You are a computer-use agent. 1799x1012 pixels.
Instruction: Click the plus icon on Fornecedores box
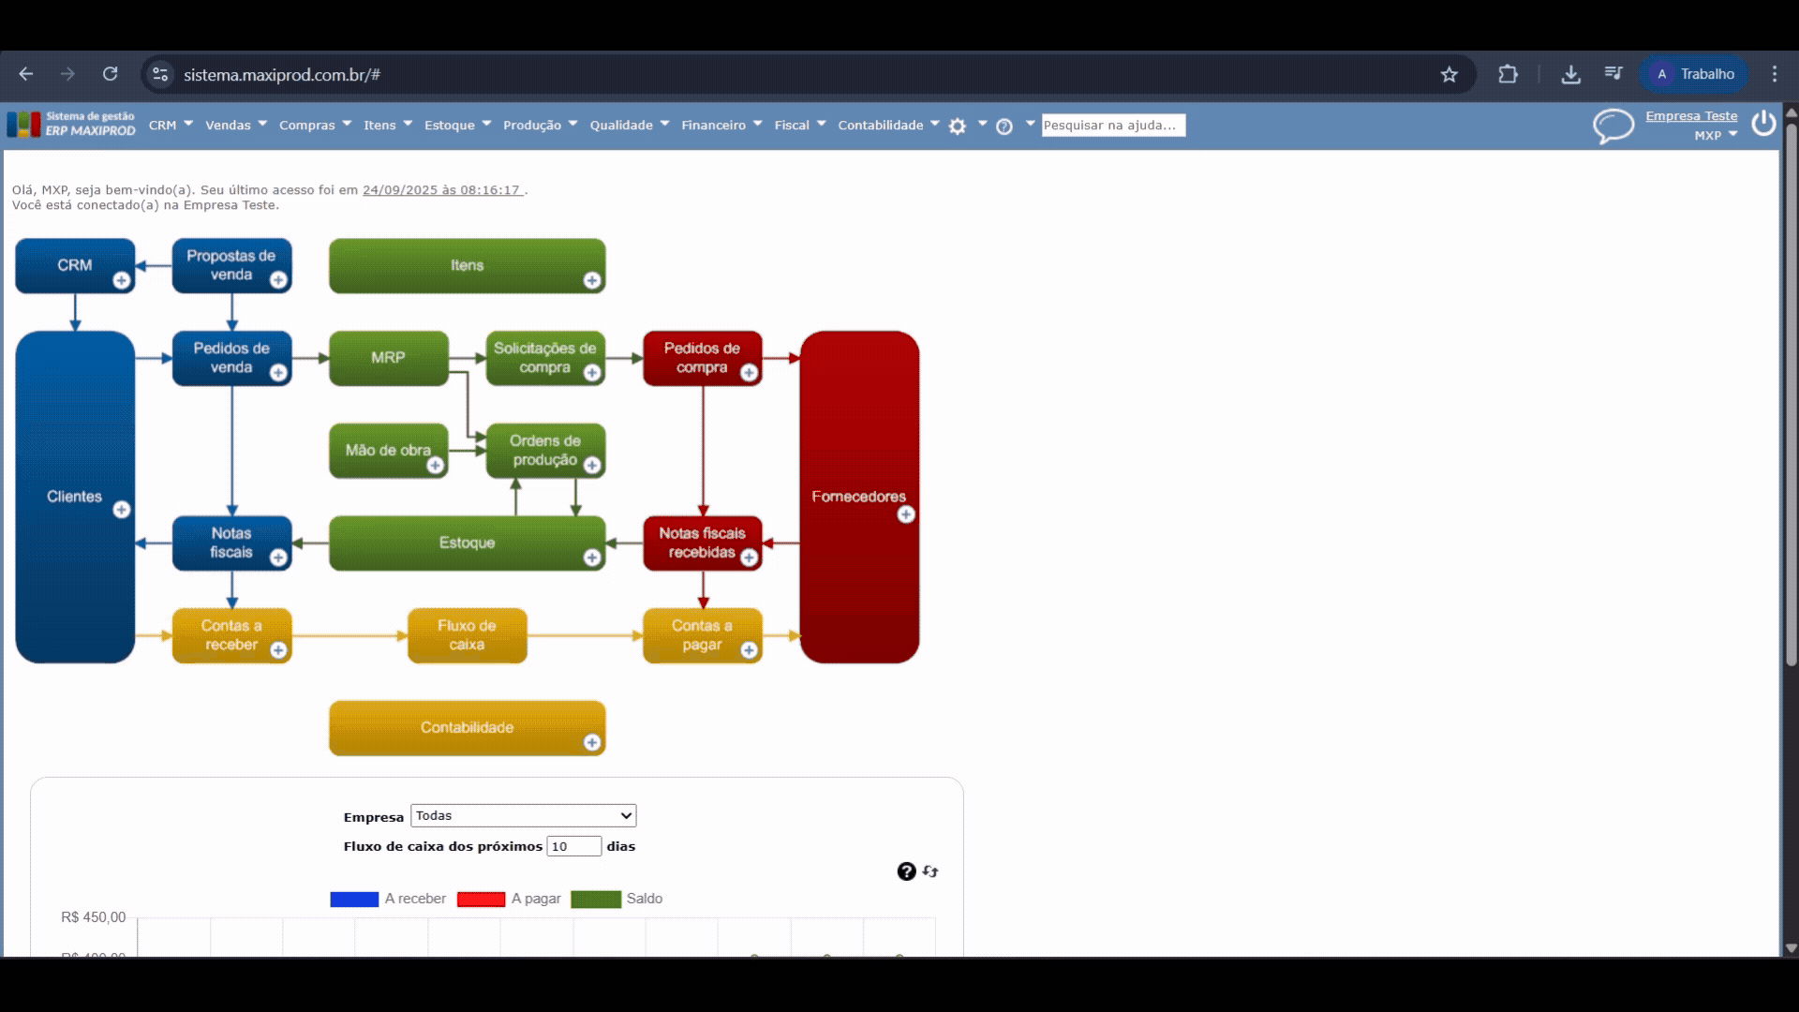pyautogui.click(x=906, y=514)
